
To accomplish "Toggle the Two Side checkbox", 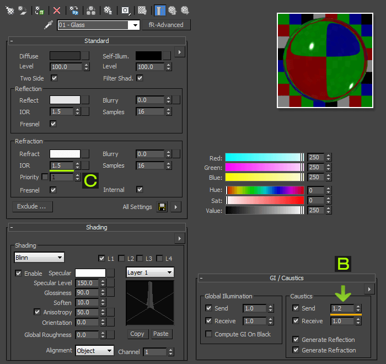I will (x=54, y=78).
